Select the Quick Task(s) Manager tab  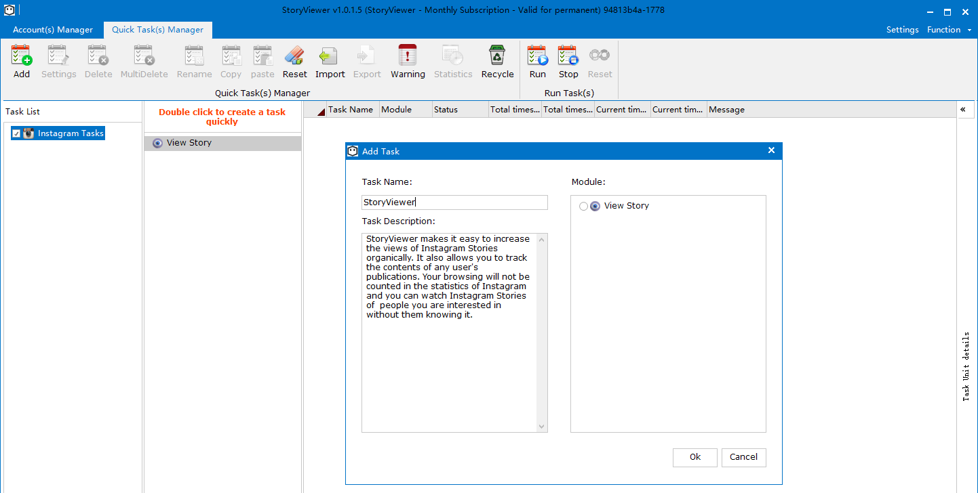pyautogui.click(x=158, y=30)
